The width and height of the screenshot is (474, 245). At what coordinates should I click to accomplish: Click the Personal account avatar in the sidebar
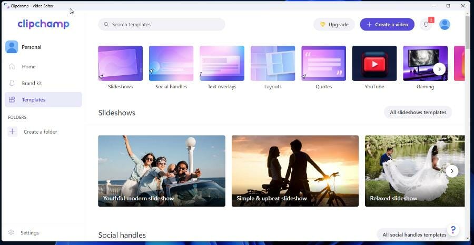[12, 47]
